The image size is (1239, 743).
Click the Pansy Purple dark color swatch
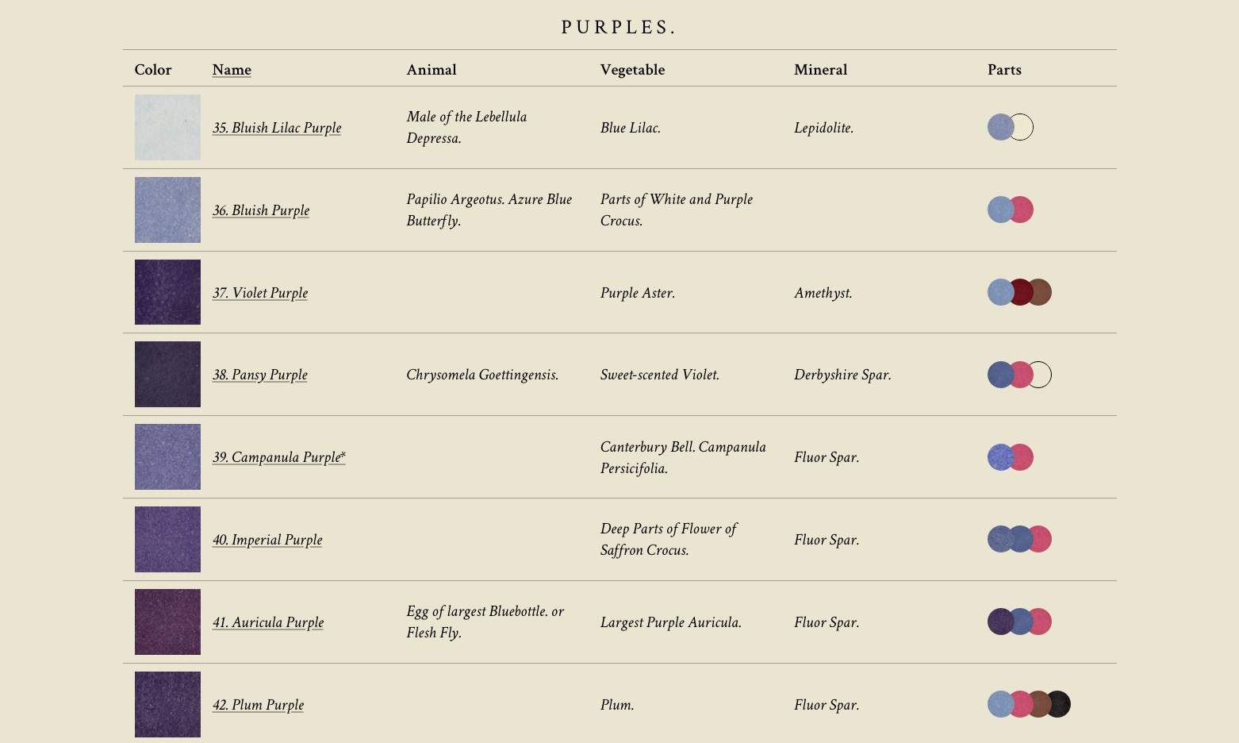click(x=167, y=375)
